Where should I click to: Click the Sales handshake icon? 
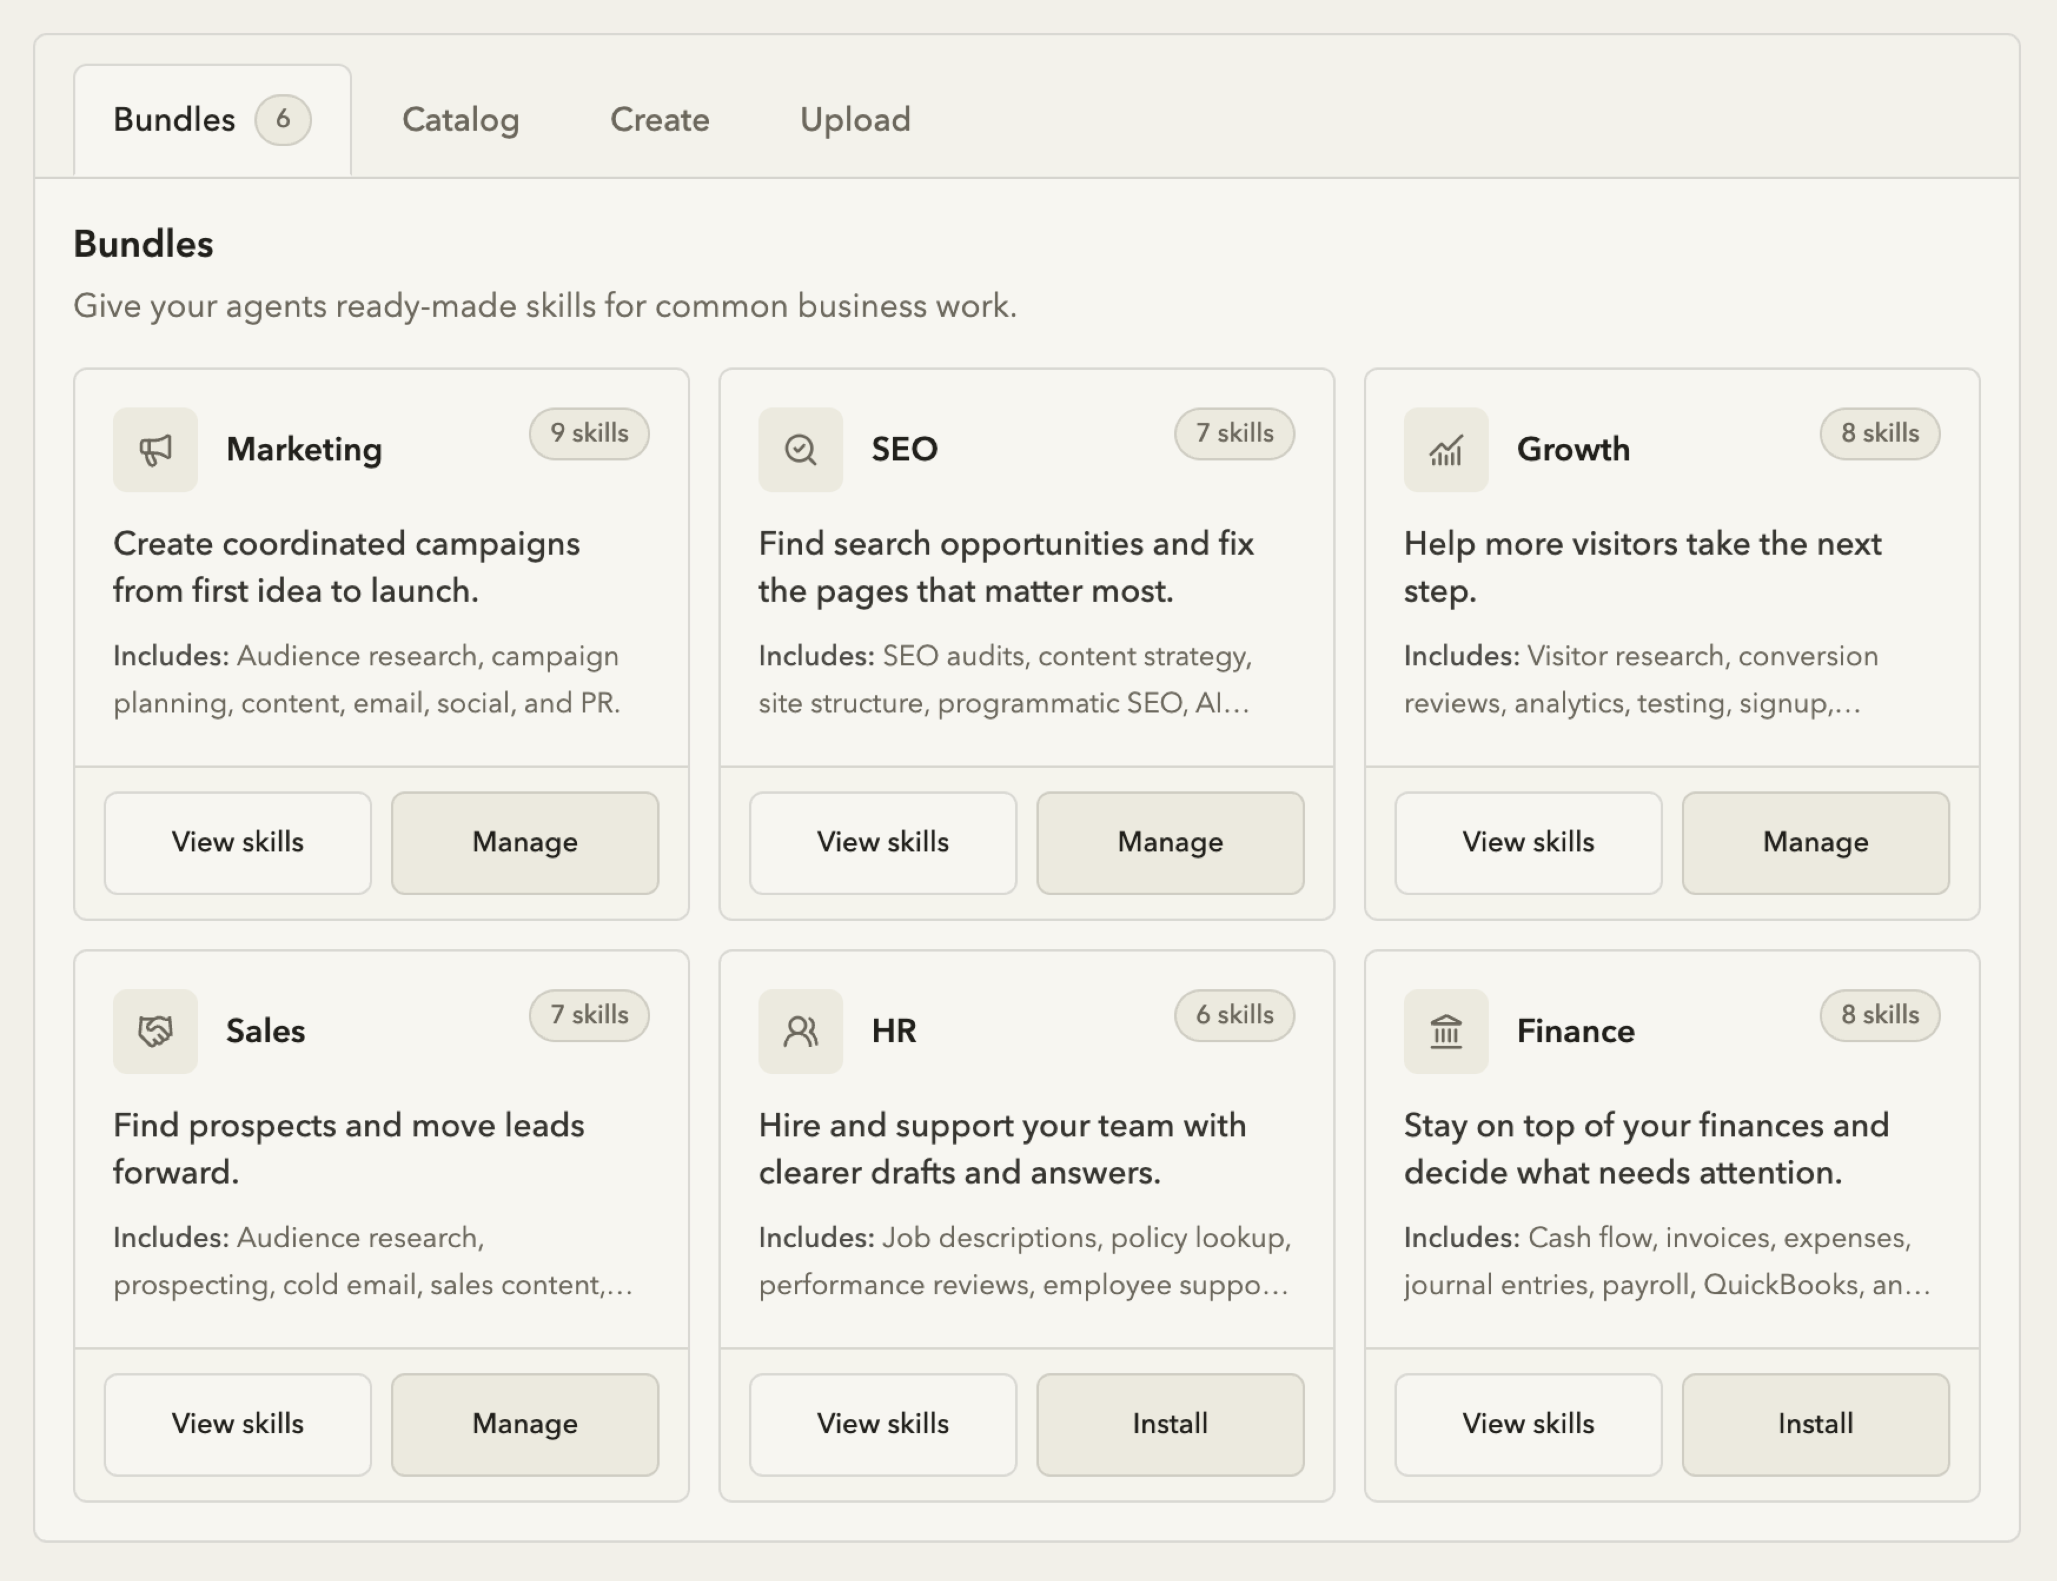[155, 1032]
